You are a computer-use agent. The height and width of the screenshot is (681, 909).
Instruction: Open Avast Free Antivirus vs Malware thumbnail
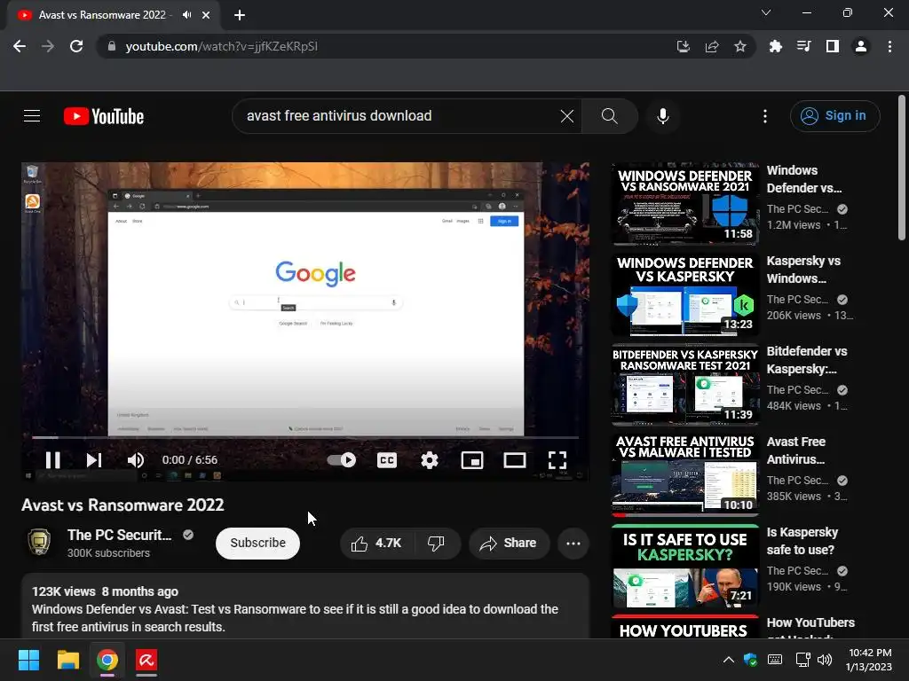(x=685, y=474)
